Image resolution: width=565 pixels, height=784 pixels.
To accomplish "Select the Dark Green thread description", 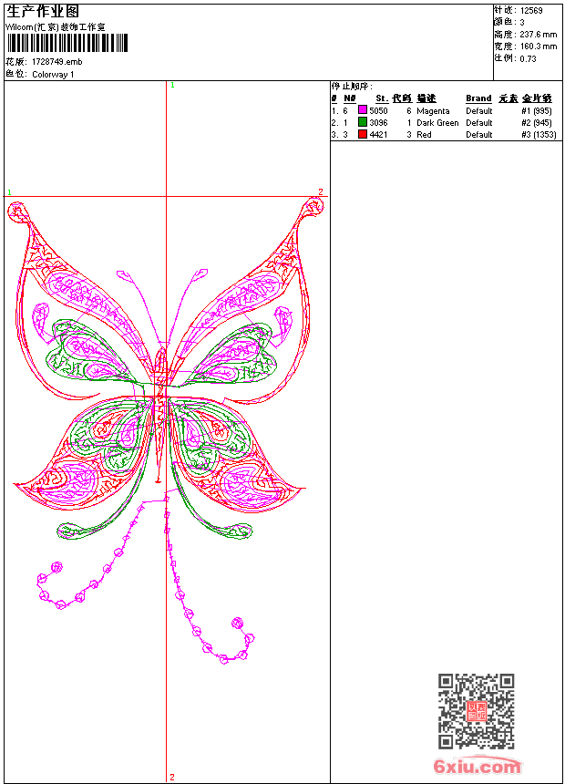I will click(x=437, y=122).
